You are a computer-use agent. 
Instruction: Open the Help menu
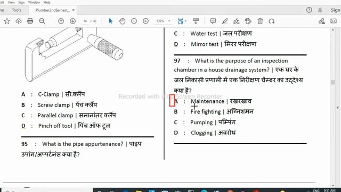pos(47,2)
